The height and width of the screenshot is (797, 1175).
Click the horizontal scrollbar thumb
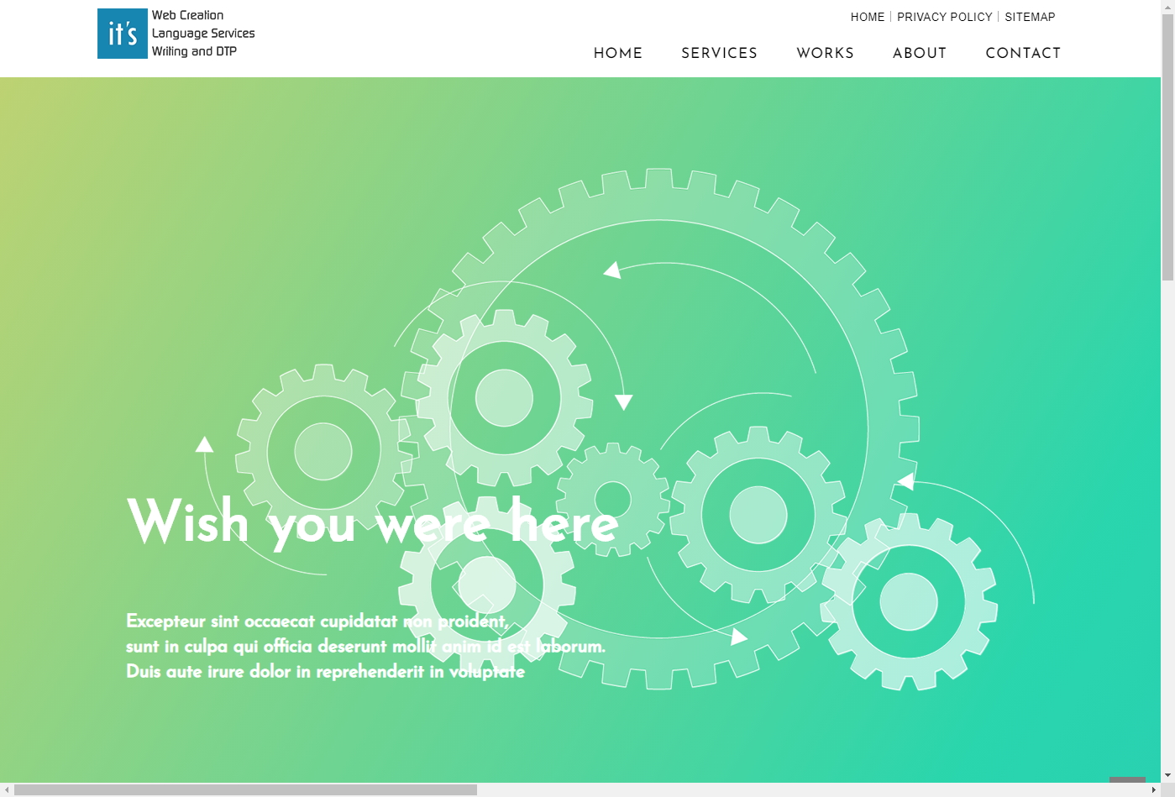click(245, 790)
